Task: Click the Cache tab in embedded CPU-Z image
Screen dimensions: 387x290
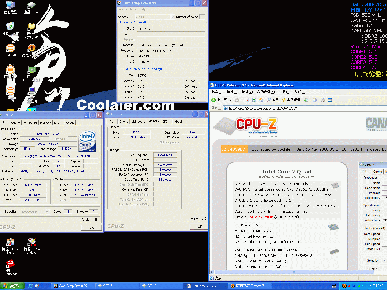Action: tap(378, 172)
